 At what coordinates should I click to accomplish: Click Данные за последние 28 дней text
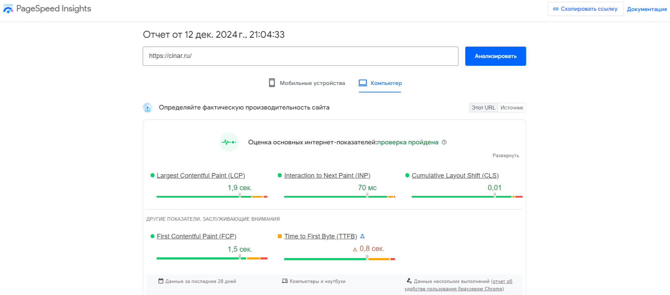coord(201,281)
